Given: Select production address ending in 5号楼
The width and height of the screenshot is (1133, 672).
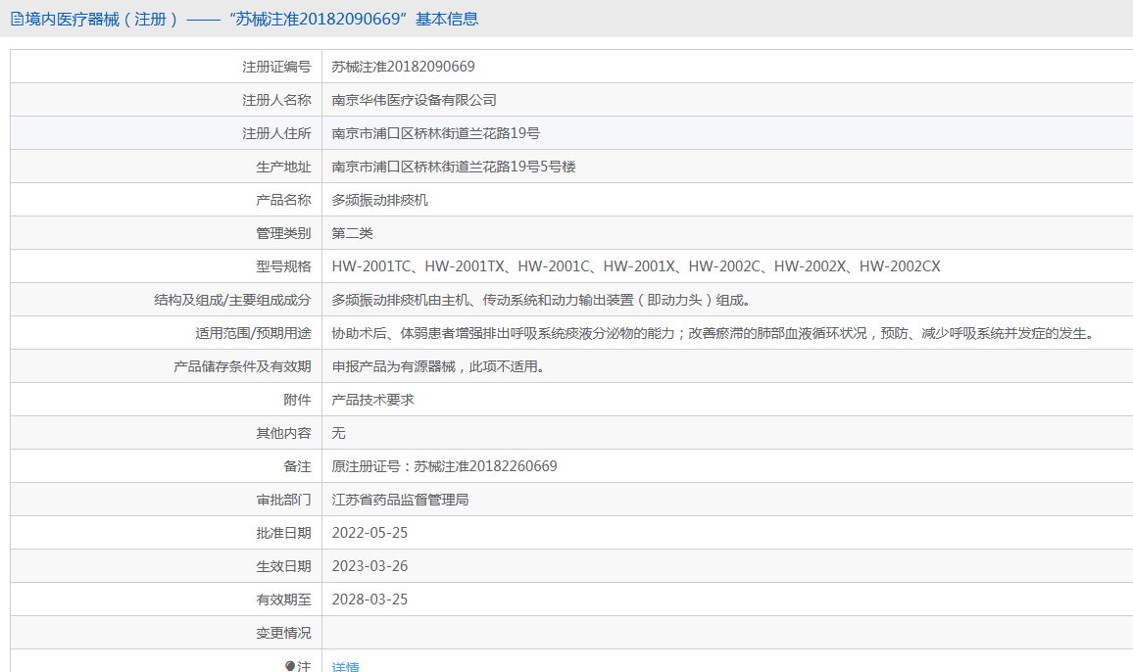Looking at the screenshot, I should point(454,167).
